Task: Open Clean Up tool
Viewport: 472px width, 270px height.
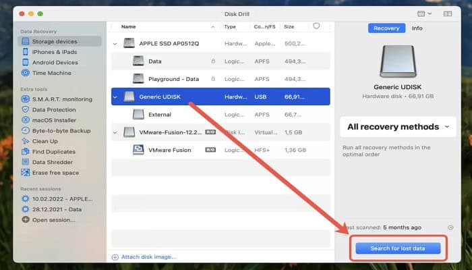Action: click(45, 141)
